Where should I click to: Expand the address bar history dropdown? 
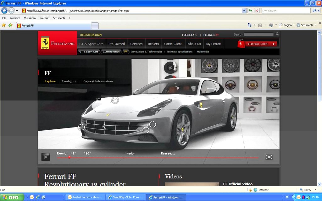click(x=244, y=11)
